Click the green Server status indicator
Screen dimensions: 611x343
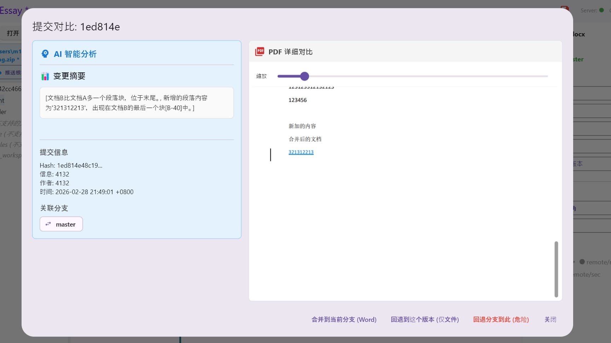pyautogui.click(x=601, y=11)
